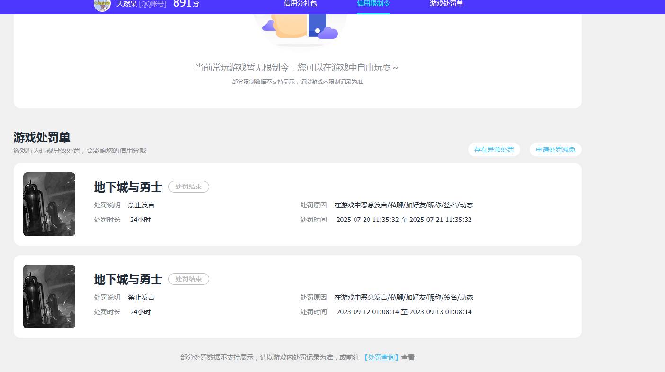Click the 24小时 duration on second record
This screenshot has width=665, height=372.
pos(140,312)
